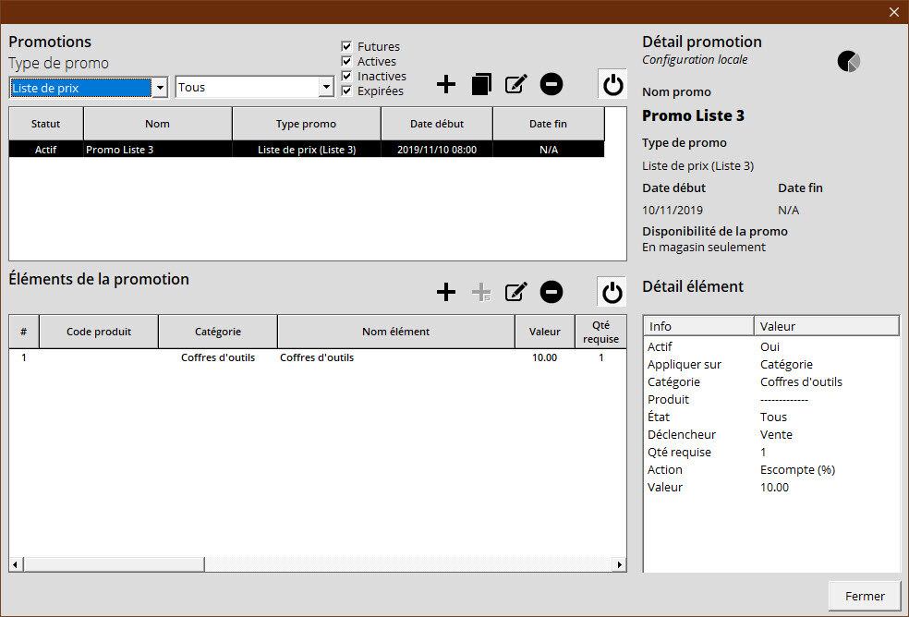Click the element row number 1 cell
Viewport: 909px width, 617px height.
click(24, 357)
